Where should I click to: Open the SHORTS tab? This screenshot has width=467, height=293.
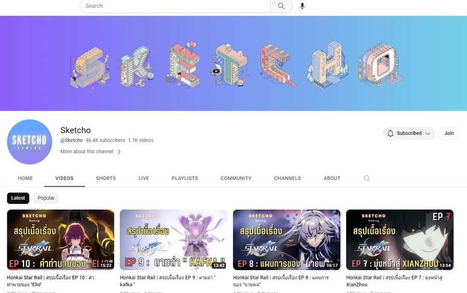pyautogui.click(x=106, y=178)
